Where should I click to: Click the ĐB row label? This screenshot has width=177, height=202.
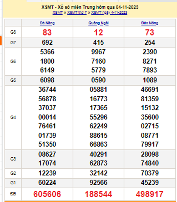click(13, 194)
